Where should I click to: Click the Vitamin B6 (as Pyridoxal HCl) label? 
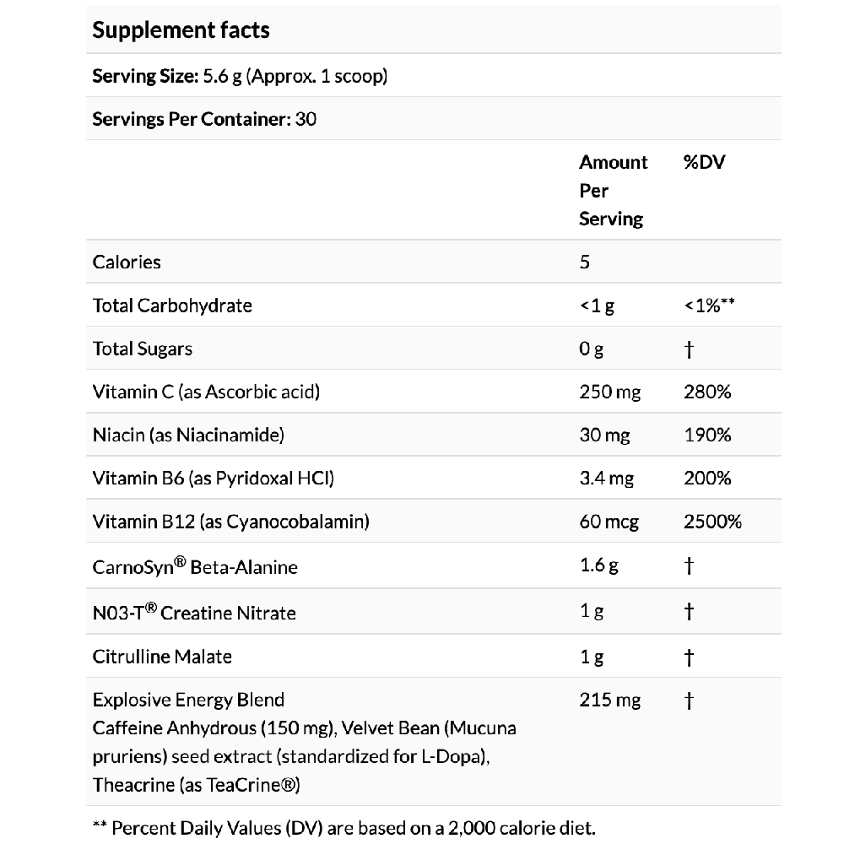tap(214, 479)
